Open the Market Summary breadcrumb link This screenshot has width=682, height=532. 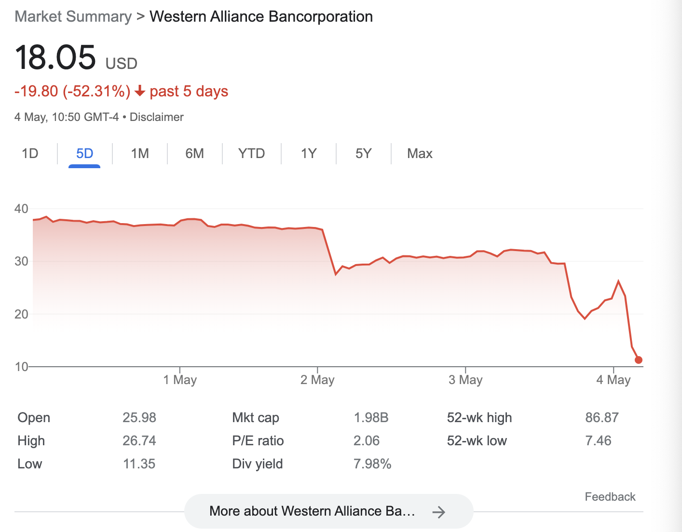(73, 16)
